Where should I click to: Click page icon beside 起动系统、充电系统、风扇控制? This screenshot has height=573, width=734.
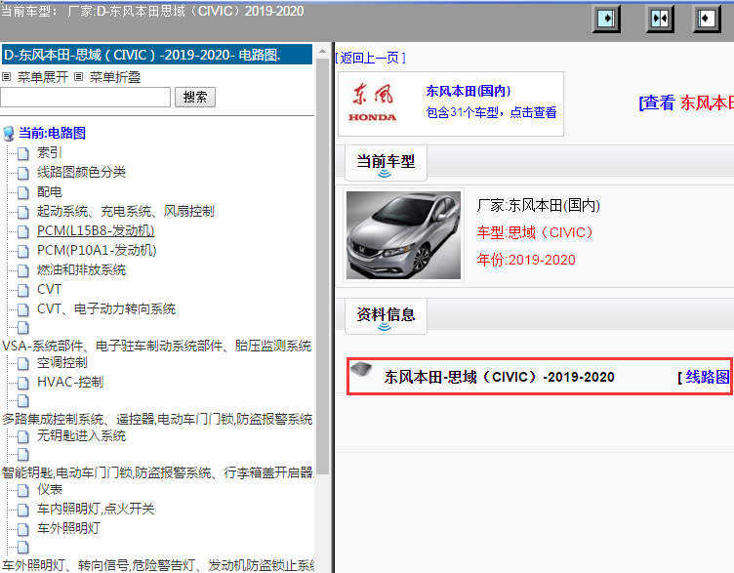click(23, 212)
